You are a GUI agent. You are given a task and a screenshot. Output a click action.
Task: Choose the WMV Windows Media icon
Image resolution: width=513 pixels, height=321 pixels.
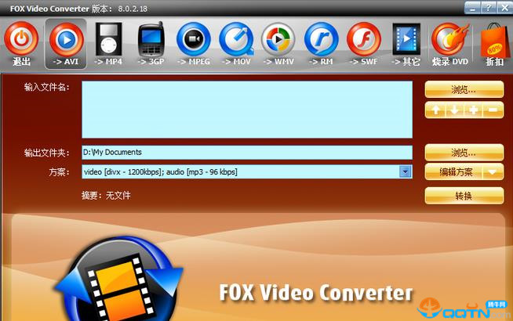click(x=278, y=39)
